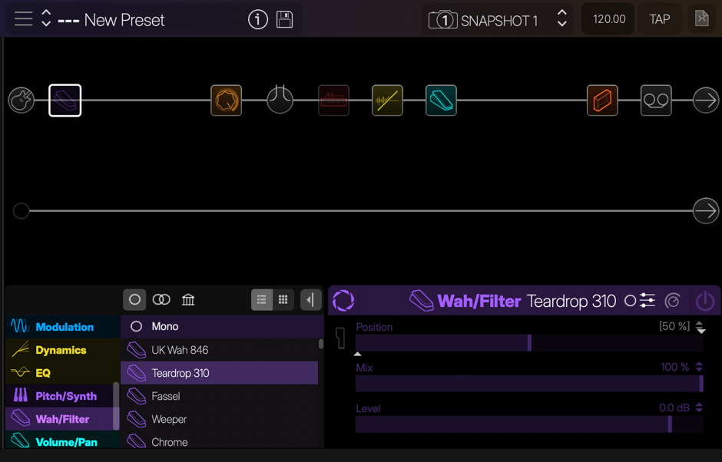Switch model list to grid view

(283, 300)
